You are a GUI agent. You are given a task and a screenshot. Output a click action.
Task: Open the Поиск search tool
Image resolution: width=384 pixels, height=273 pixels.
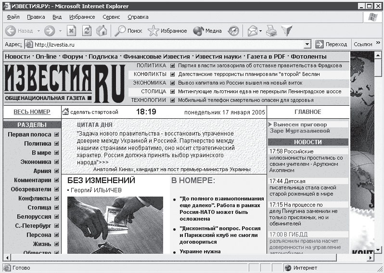[x=128, y=31]
